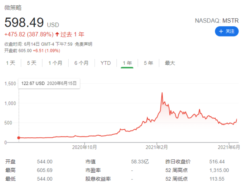Screen dimensions: 243x186
Task: Click the NASDAQ: MSTR ticker label
Action: coord(217,21)
